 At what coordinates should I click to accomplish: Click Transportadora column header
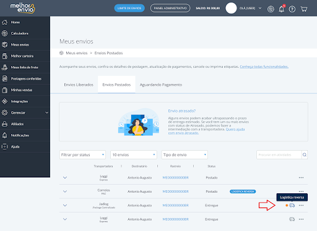pos(103,166)
